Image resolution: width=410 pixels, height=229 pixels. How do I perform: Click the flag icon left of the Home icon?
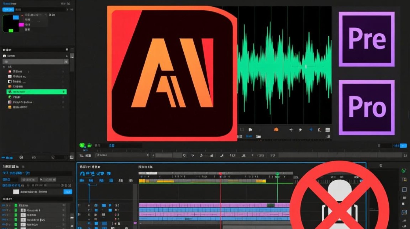250,129
